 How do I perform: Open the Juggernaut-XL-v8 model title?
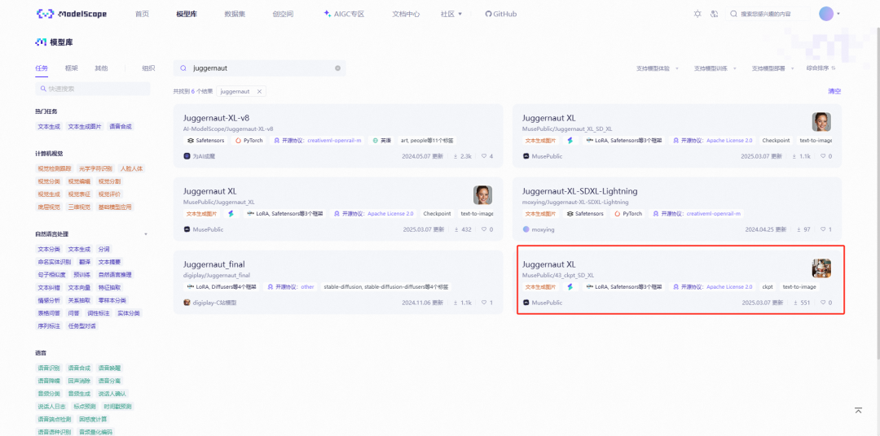[216, 118]
